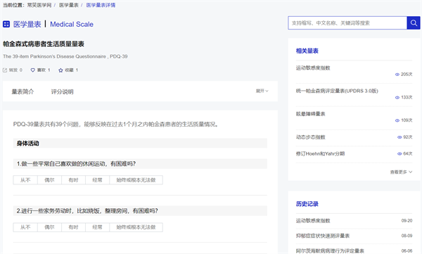
Task: Click the 医学量表 grid icon
Action: click(6, 24)
